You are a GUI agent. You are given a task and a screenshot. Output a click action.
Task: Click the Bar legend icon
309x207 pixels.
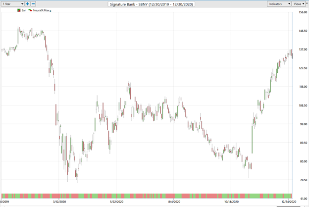coord(19,10)
